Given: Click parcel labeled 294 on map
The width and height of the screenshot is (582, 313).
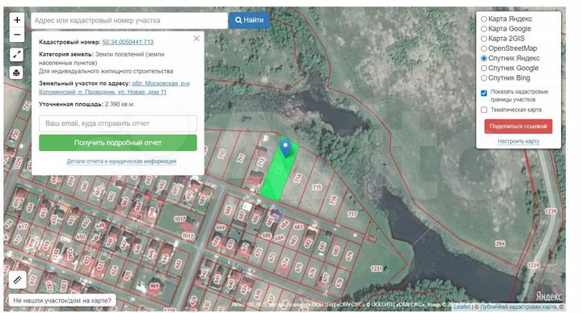Looking at the screenshot, I should 500,244.
